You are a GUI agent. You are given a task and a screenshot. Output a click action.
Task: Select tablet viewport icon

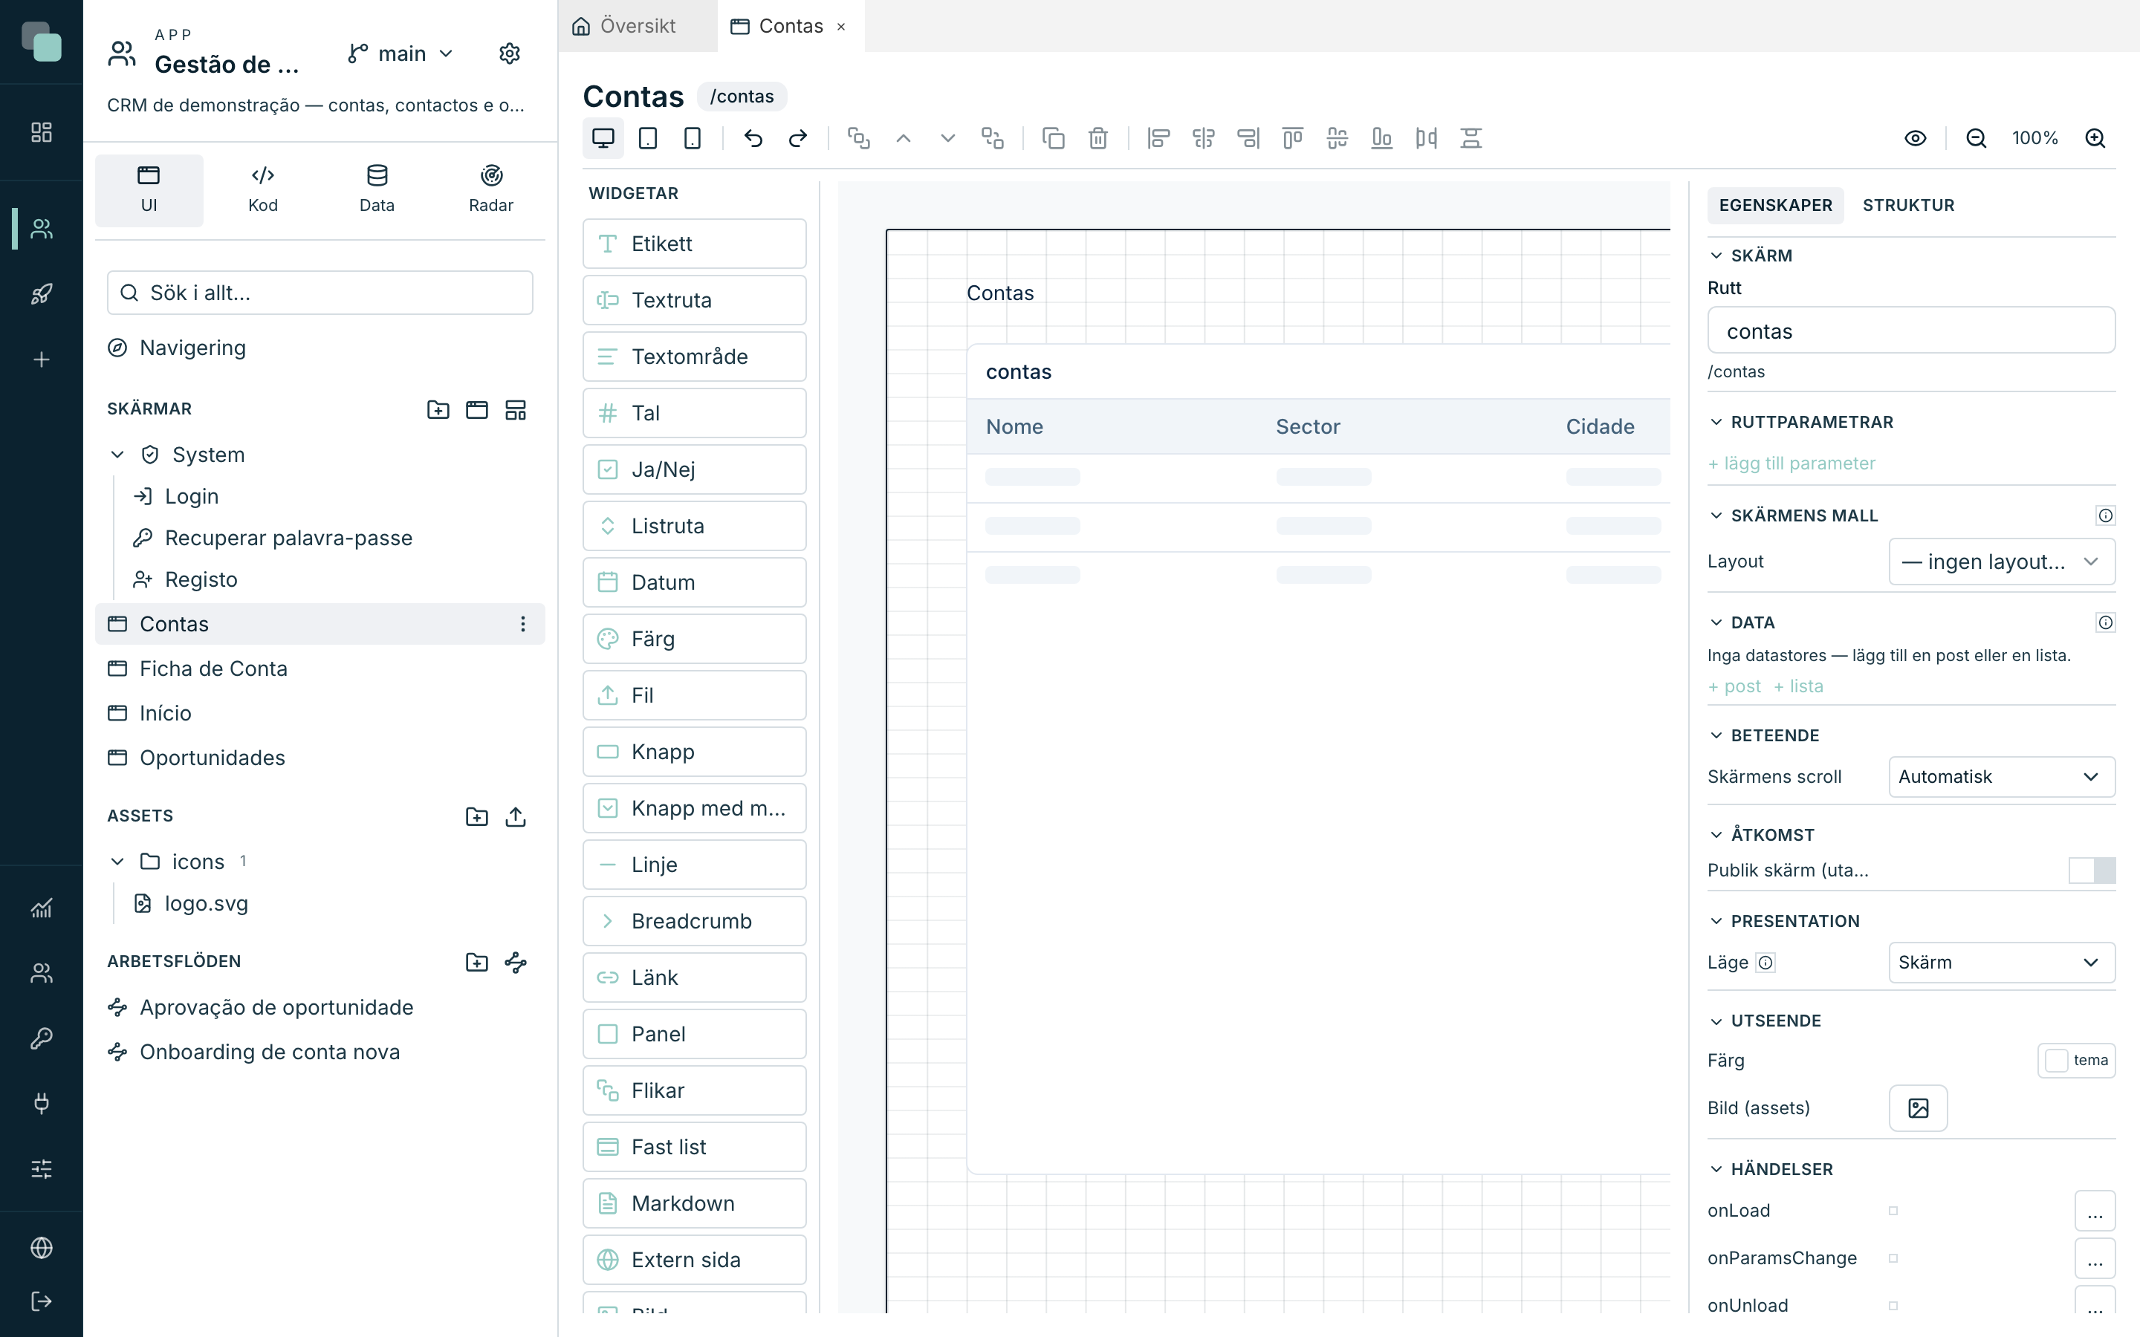648,138
